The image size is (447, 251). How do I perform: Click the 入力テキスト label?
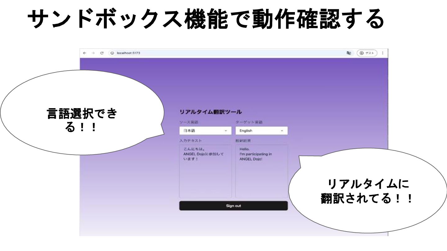[191, 140]
